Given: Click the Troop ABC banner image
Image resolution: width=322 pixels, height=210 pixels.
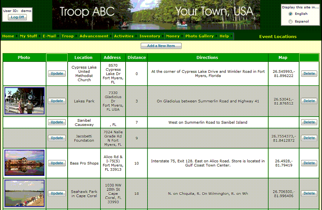Looking at the screenshot, I should (156, 15).
